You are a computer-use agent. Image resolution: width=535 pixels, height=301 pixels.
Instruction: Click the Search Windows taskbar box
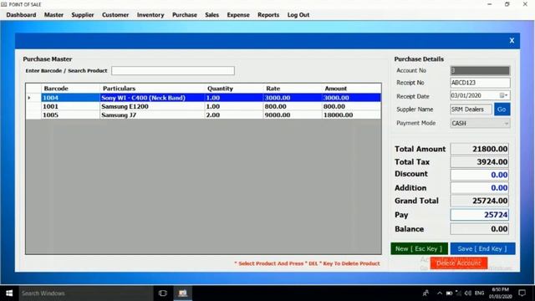(86, 293)
